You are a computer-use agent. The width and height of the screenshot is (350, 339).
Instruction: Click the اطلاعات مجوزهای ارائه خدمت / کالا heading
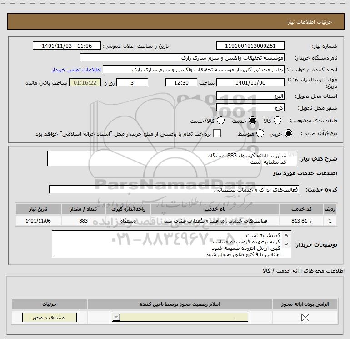303,271
